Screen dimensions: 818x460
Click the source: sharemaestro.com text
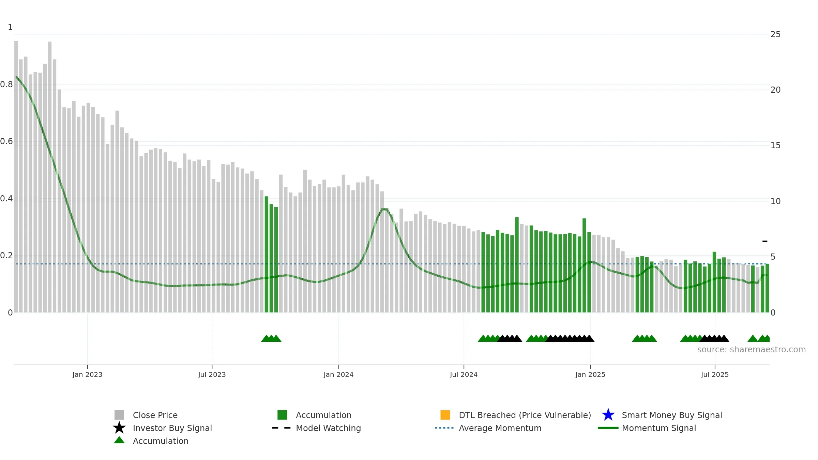[752, 350]
